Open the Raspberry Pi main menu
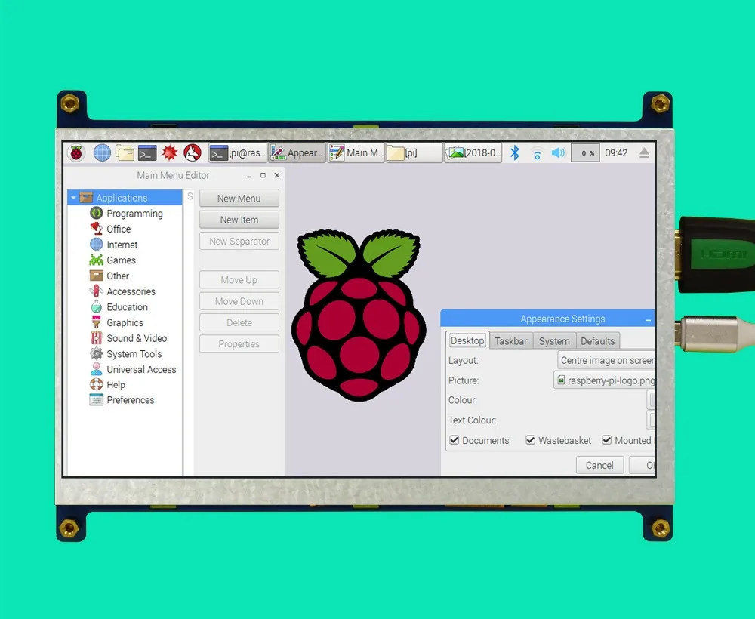755x619 pixels. [76, 153]
